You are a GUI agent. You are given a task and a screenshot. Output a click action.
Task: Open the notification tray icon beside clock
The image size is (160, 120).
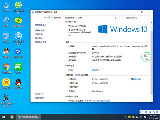click(145, 117)
